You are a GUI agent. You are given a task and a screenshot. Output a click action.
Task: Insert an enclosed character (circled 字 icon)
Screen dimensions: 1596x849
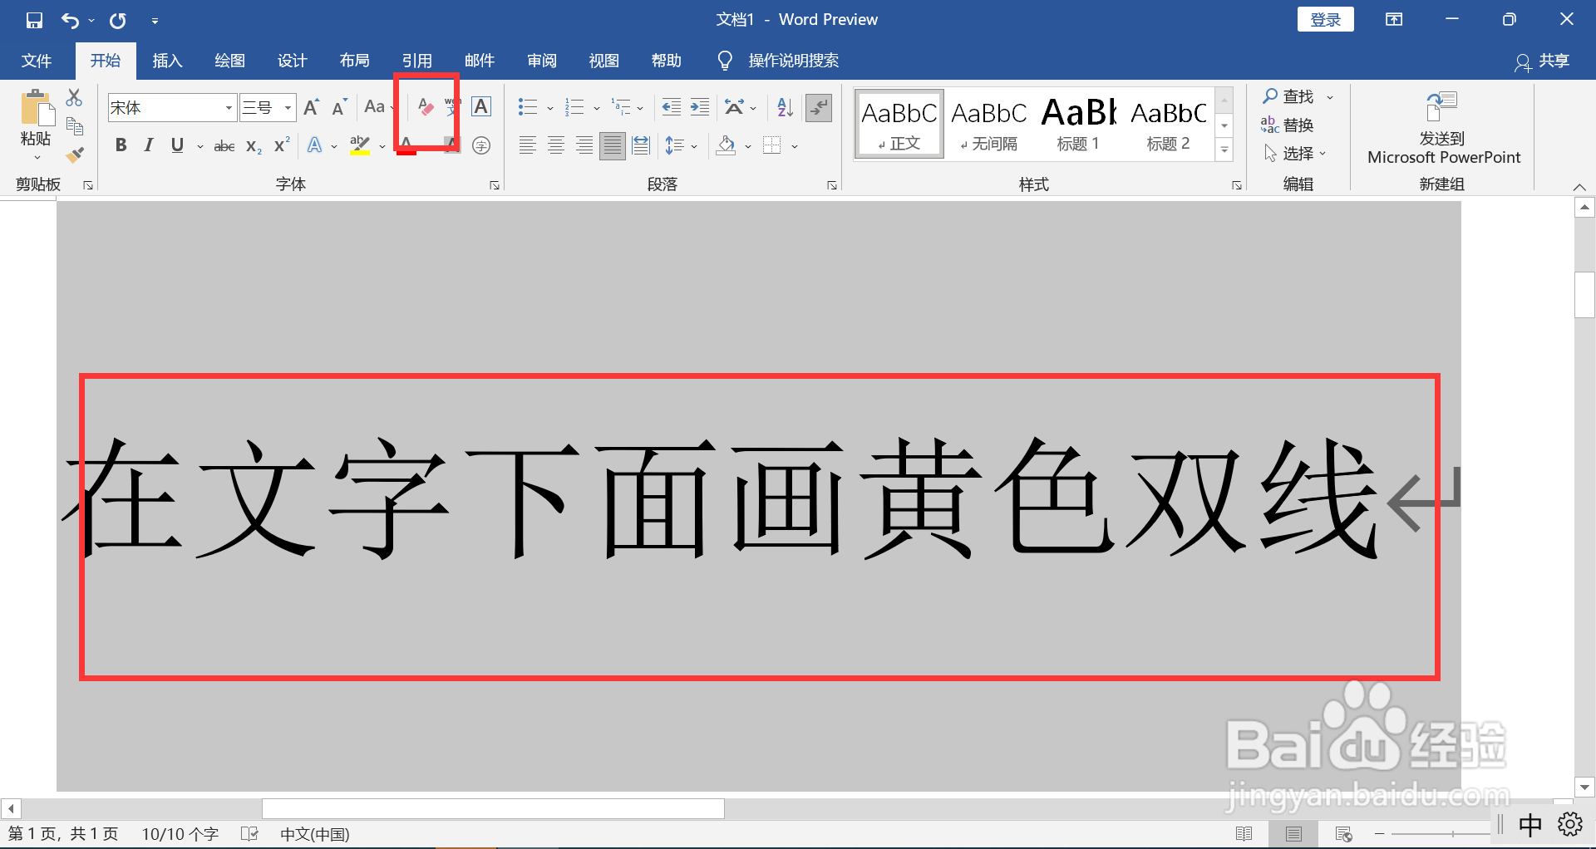pos(481,146)
